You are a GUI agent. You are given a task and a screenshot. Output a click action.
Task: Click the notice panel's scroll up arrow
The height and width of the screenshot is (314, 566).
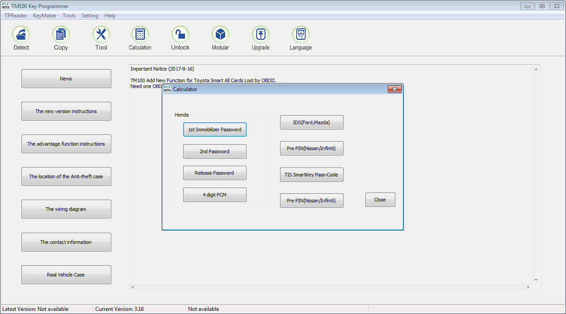point(536,69)
